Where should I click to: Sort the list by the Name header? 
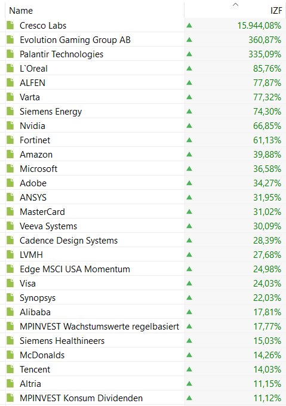[x=21, y=11]
